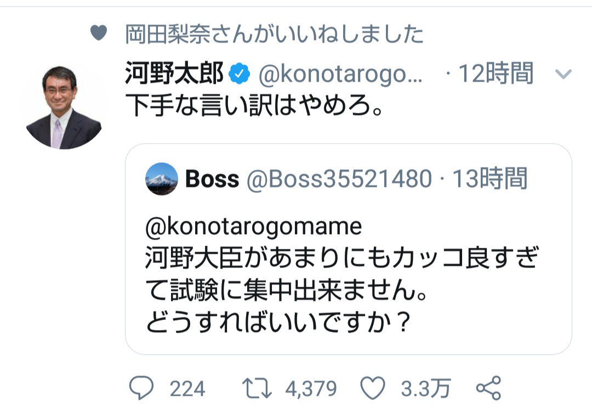Tap the share icon below the tweet

tap(488, 389)
